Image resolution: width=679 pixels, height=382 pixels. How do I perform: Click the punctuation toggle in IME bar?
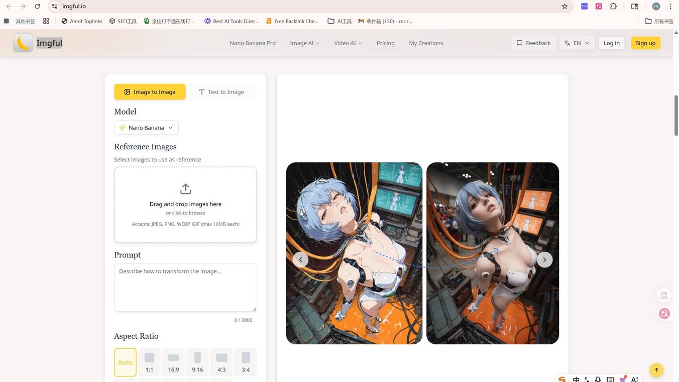point(587,379)
